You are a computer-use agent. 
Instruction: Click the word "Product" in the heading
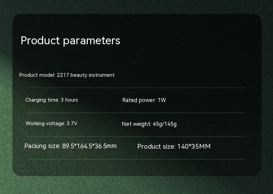[x=40, y=40]
